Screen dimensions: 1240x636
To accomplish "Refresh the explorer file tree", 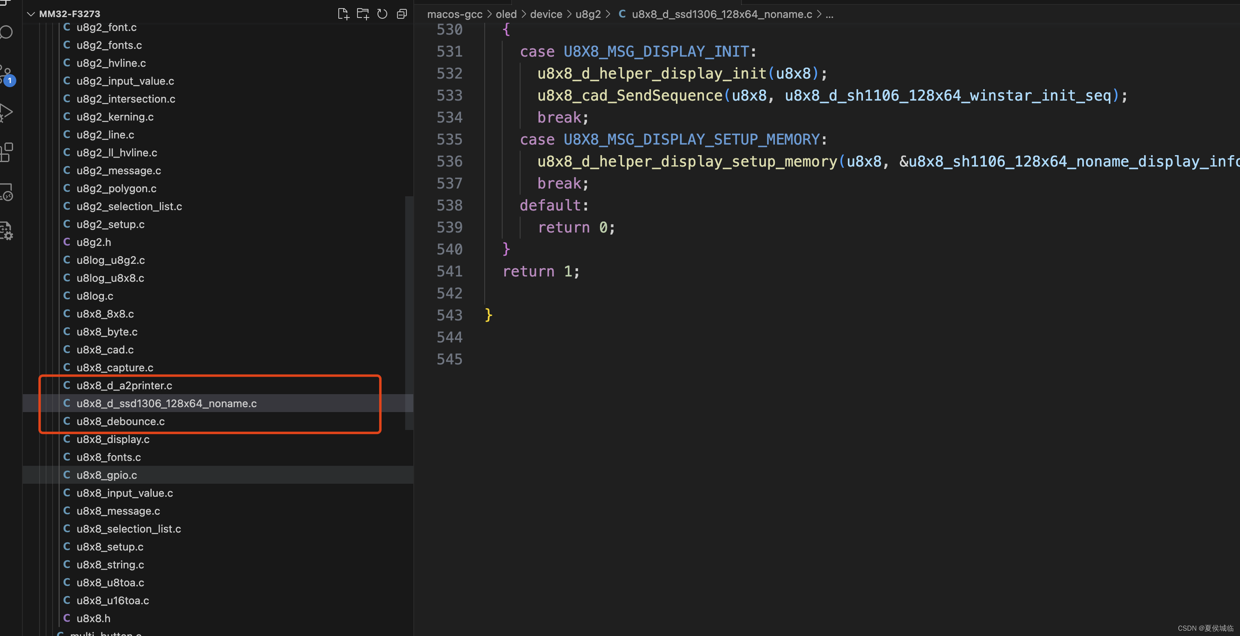I will click(x=382, y=14).
